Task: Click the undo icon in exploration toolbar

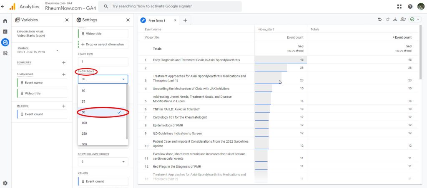Action: pos(379,20)
